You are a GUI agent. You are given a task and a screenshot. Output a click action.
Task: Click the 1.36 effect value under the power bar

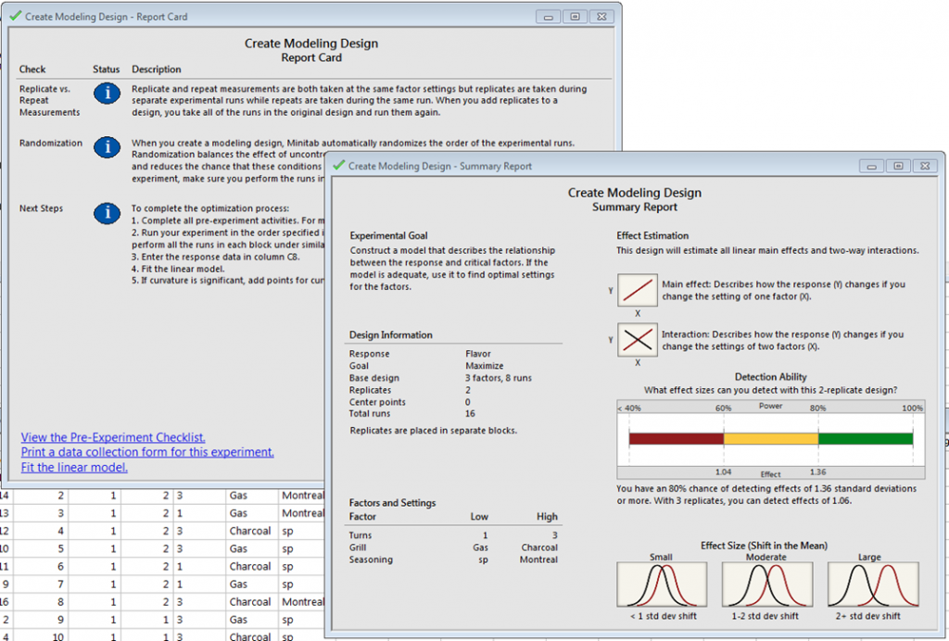coord(817,471)
